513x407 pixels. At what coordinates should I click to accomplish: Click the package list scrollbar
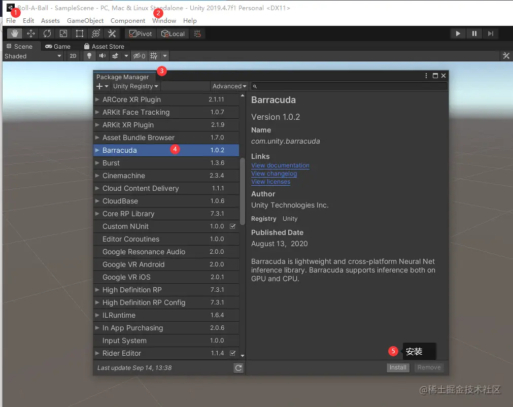[x=243, y=191]
